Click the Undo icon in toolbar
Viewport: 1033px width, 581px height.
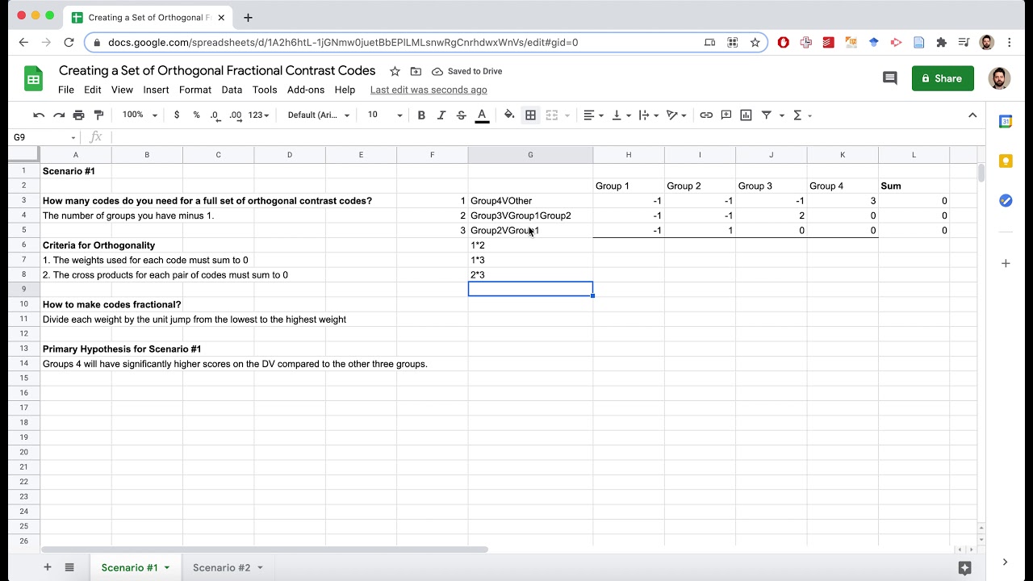pos(39,115)
